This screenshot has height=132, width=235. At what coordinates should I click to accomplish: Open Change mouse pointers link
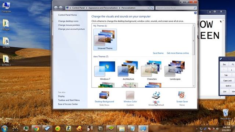(x=69, y=25)
